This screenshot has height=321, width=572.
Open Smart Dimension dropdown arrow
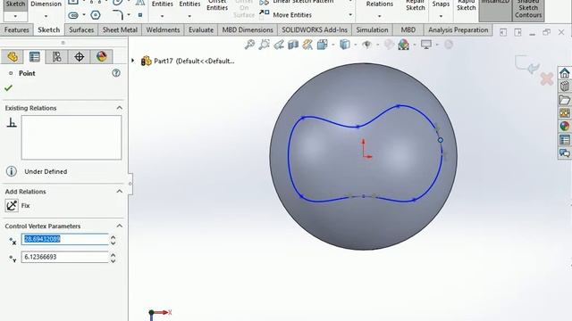pos(46,16)
